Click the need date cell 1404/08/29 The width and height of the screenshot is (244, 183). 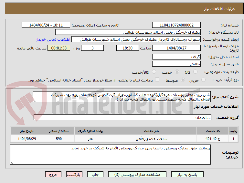click(x=27, y=139)
